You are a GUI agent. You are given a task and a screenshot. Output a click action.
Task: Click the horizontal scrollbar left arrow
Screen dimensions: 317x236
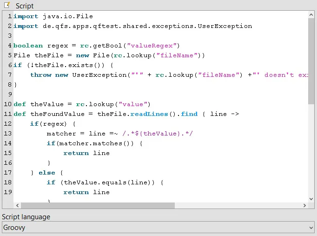17,205
